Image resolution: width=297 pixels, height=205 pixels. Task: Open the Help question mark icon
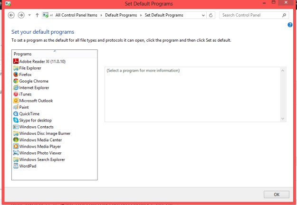click(x=290, y=25)
